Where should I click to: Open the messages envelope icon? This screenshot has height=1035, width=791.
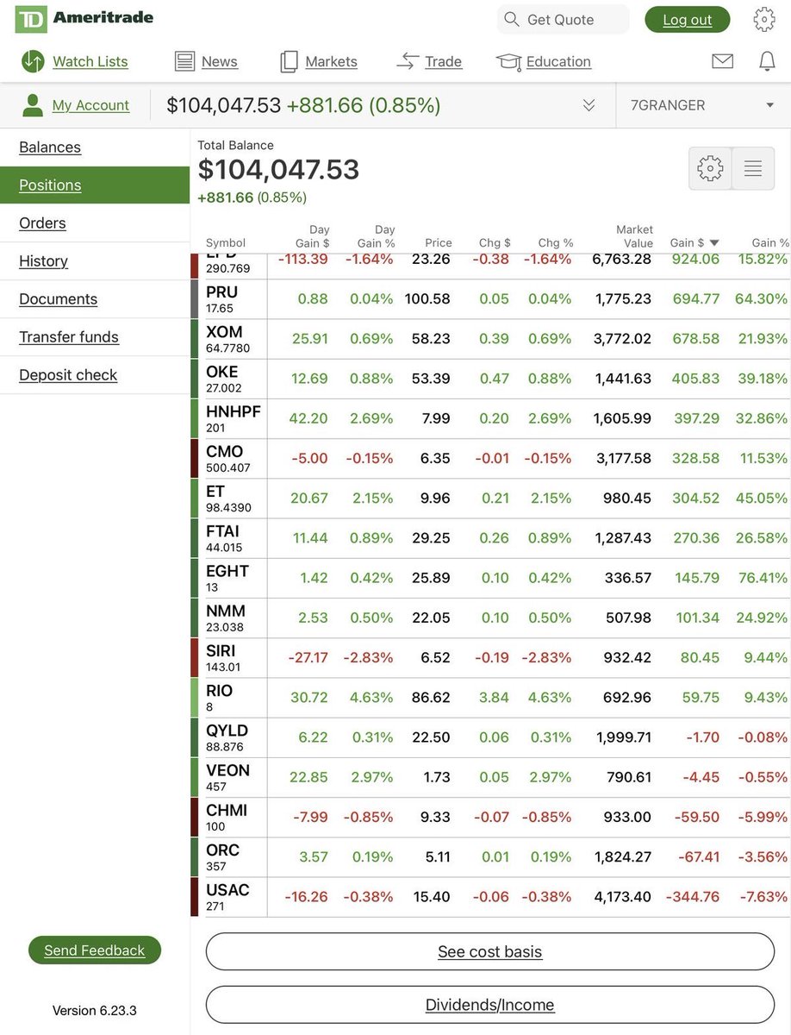[722, 61]
